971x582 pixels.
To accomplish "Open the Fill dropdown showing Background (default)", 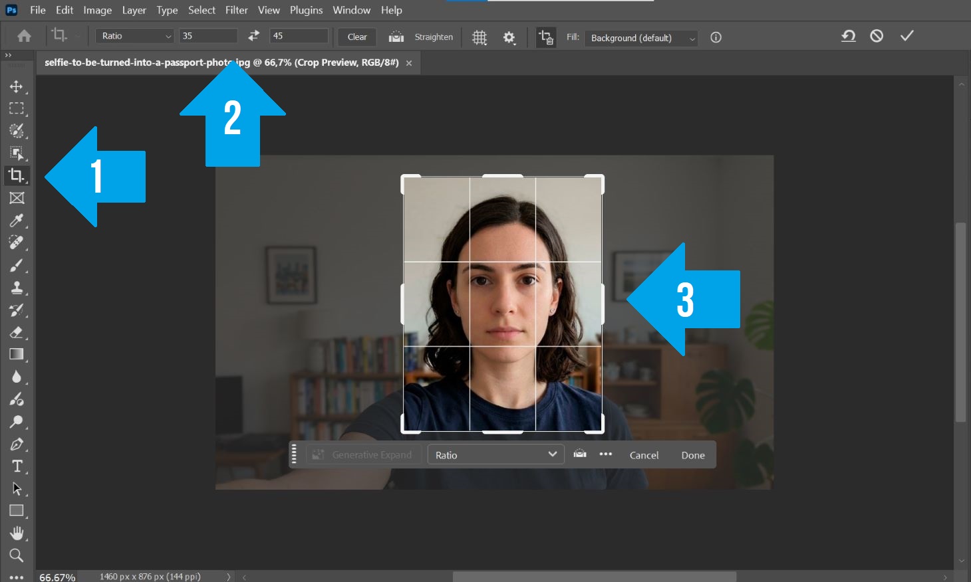I will pos(640,38).
